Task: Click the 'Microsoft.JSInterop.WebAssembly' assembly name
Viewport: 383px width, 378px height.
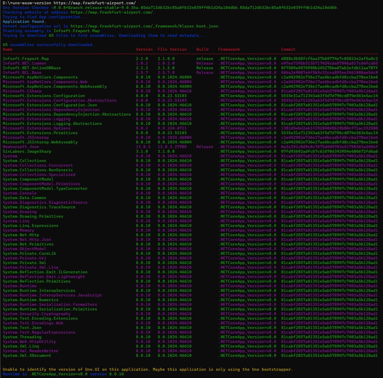Action: coord(40,142)
